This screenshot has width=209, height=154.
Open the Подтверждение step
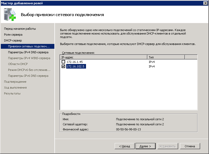(x=15, y=82)
